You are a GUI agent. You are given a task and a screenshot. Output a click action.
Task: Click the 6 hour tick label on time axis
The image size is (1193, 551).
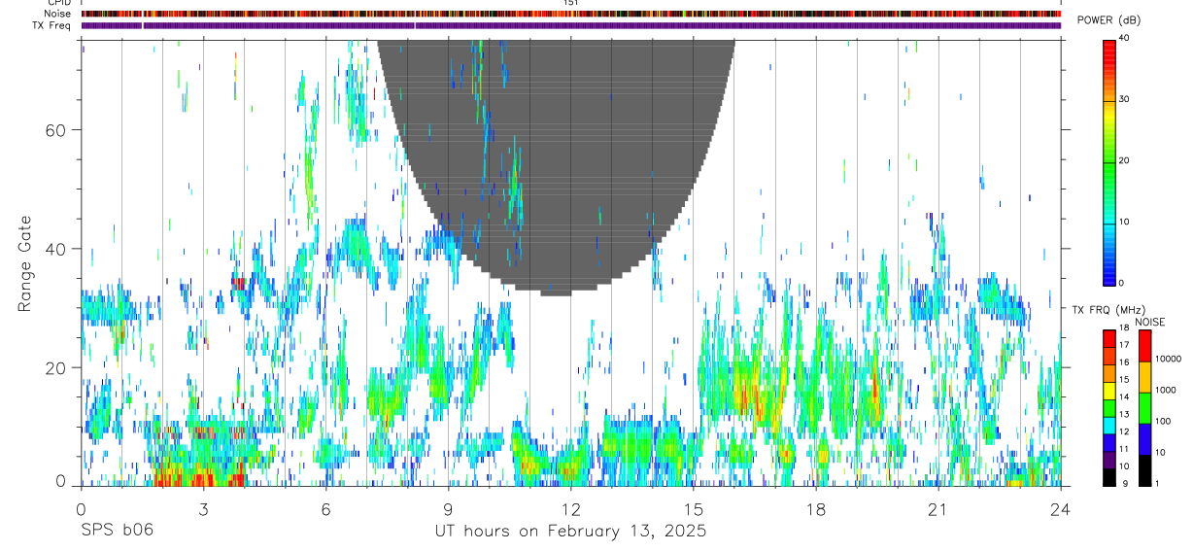tap(325, 509)
